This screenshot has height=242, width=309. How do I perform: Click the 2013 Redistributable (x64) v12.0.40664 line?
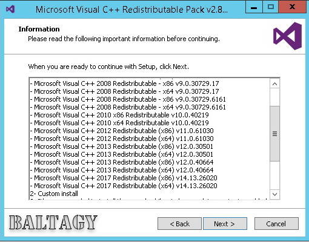122,170
